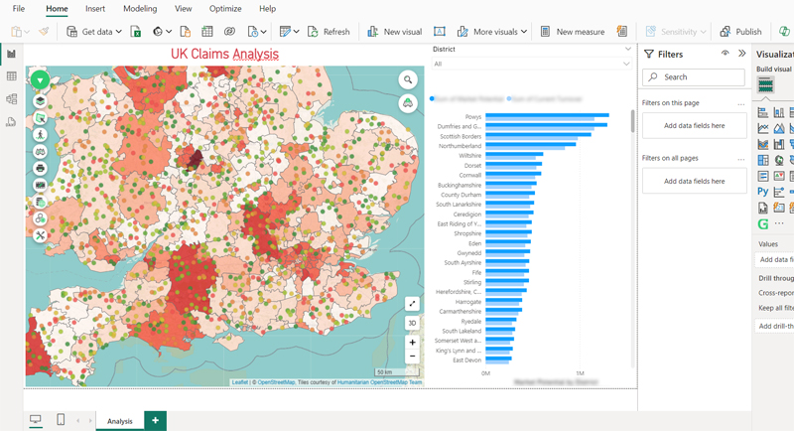The width and height of the screenshot is (794, 431).
Task: Open the Transform data dropdown
Action: (x=289, y=32)
